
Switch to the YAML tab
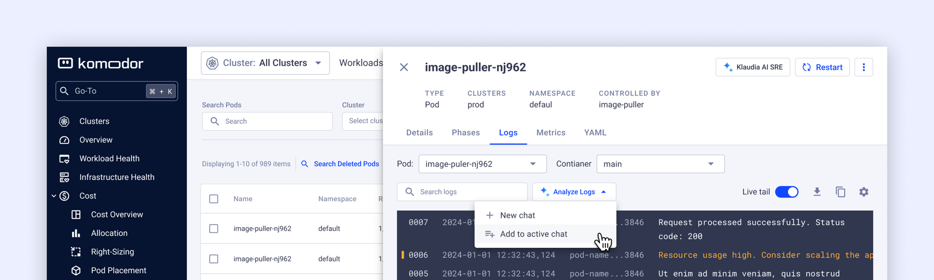(595, 133)
